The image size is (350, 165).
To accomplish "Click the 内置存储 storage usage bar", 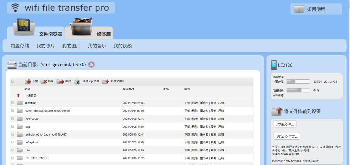I will 298,82.
